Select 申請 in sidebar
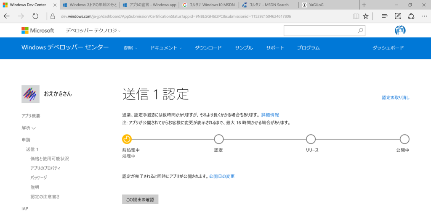Image resolution: width=431 pixels, height=211 pixels. [x=26, y=140]
